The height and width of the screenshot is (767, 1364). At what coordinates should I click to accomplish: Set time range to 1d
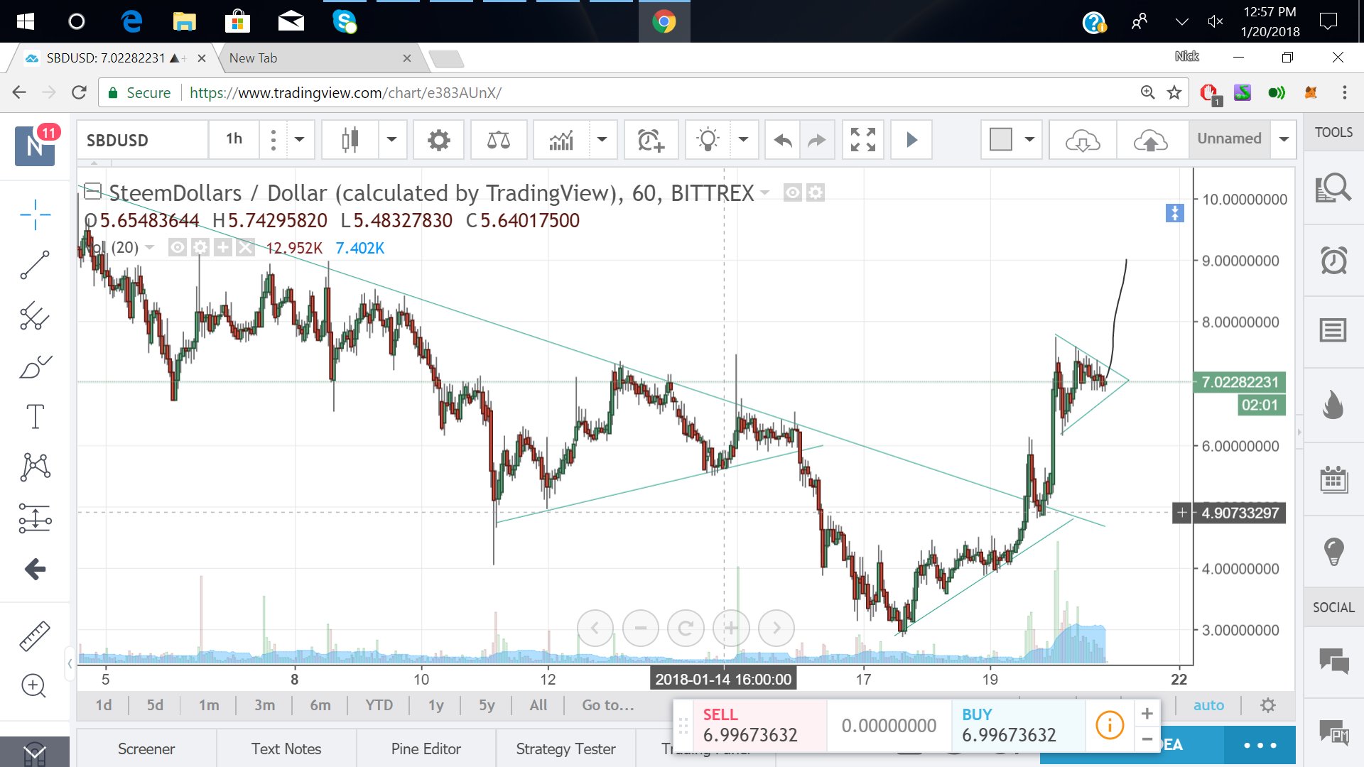104,705
